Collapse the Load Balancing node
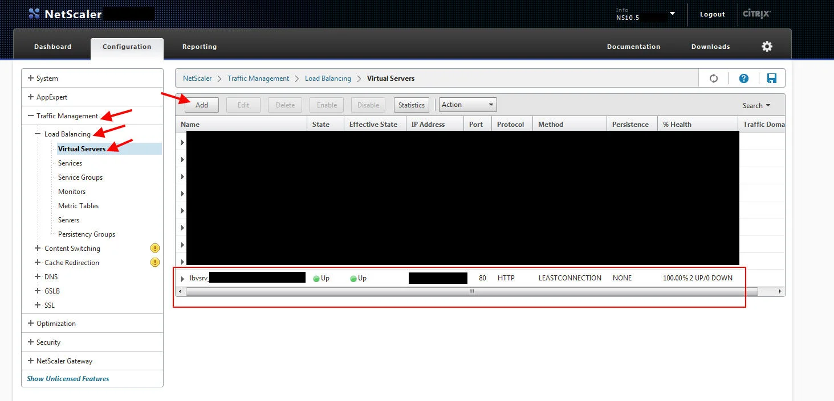 coord(38,134)
